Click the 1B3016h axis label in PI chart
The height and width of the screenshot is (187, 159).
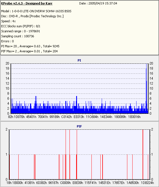pos(134,117)
